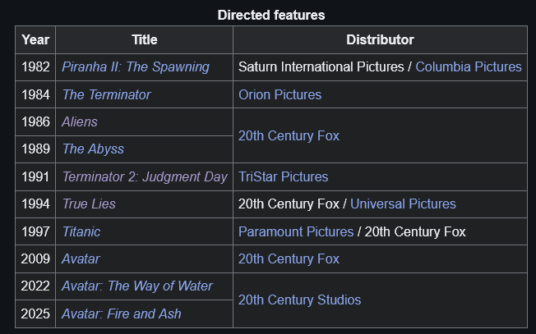Click the Universal Pictures link

coord(403,204)
